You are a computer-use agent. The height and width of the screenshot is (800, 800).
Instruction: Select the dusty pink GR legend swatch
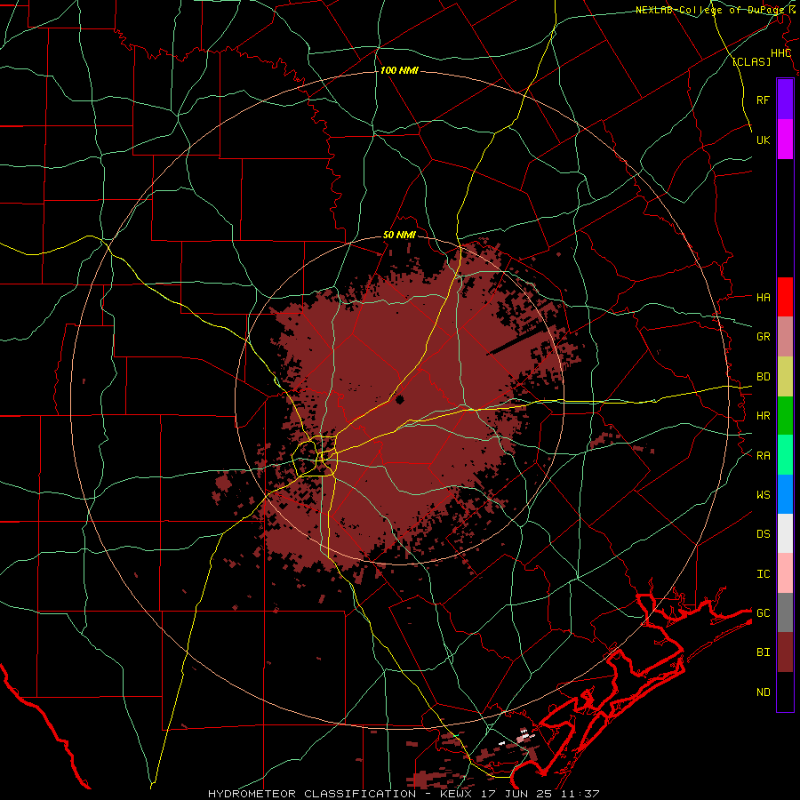(x=785, y=336)
